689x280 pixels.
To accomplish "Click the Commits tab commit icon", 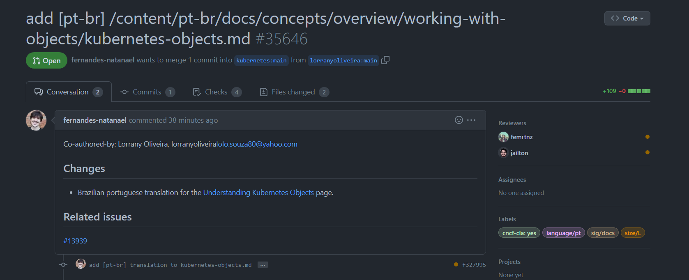I will (124, 92).
